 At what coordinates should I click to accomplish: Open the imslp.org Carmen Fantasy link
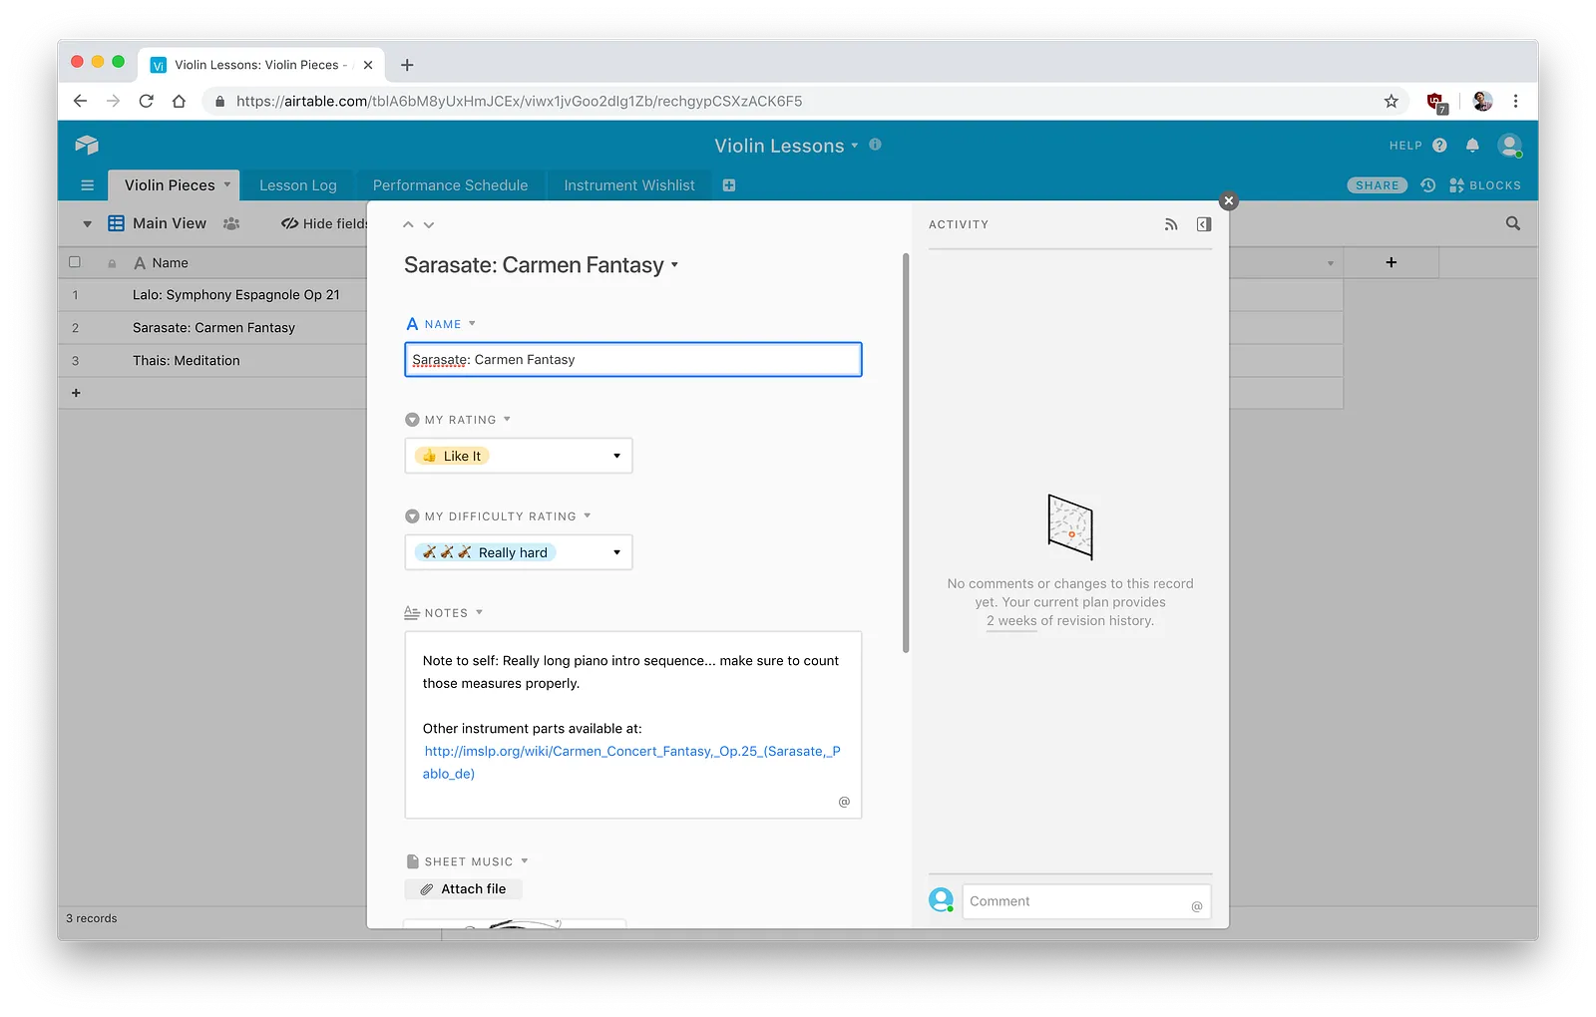tap(631, 762)
